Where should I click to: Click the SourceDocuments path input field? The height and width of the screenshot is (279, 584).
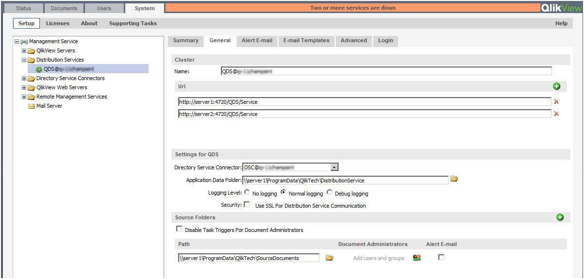[249, 258]
